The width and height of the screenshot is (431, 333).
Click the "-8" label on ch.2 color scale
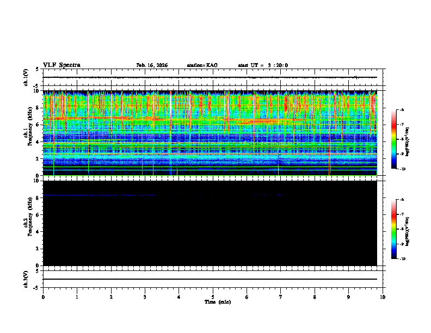pos(402,229)
